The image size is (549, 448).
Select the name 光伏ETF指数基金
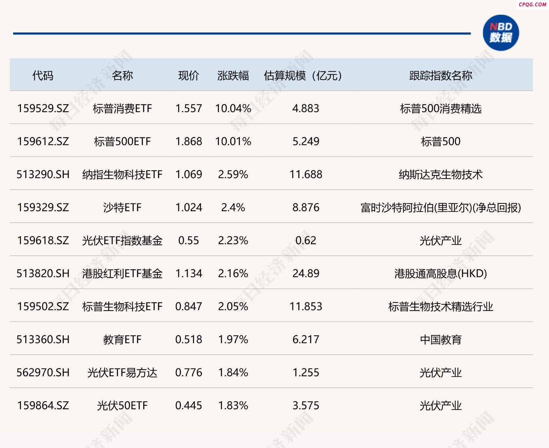(x=122, y=241)
